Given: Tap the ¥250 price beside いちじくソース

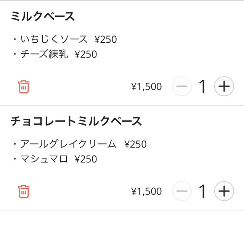Looking at the screenshot, I should coord(106,39).
